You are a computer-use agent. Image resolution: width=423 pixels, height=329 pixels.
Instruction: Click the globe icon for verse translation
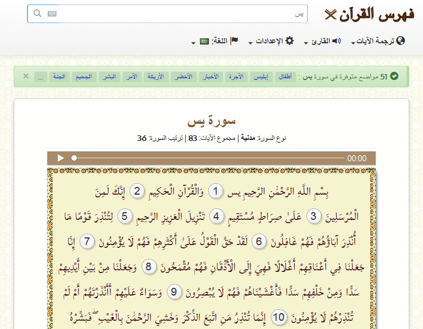click(x=400, y=41)
